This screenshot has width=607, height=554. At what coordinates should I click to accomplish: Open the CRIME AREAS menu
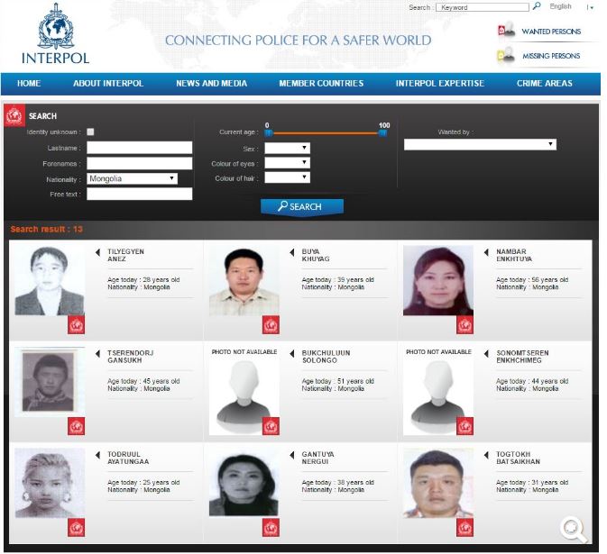coord(544,83)
